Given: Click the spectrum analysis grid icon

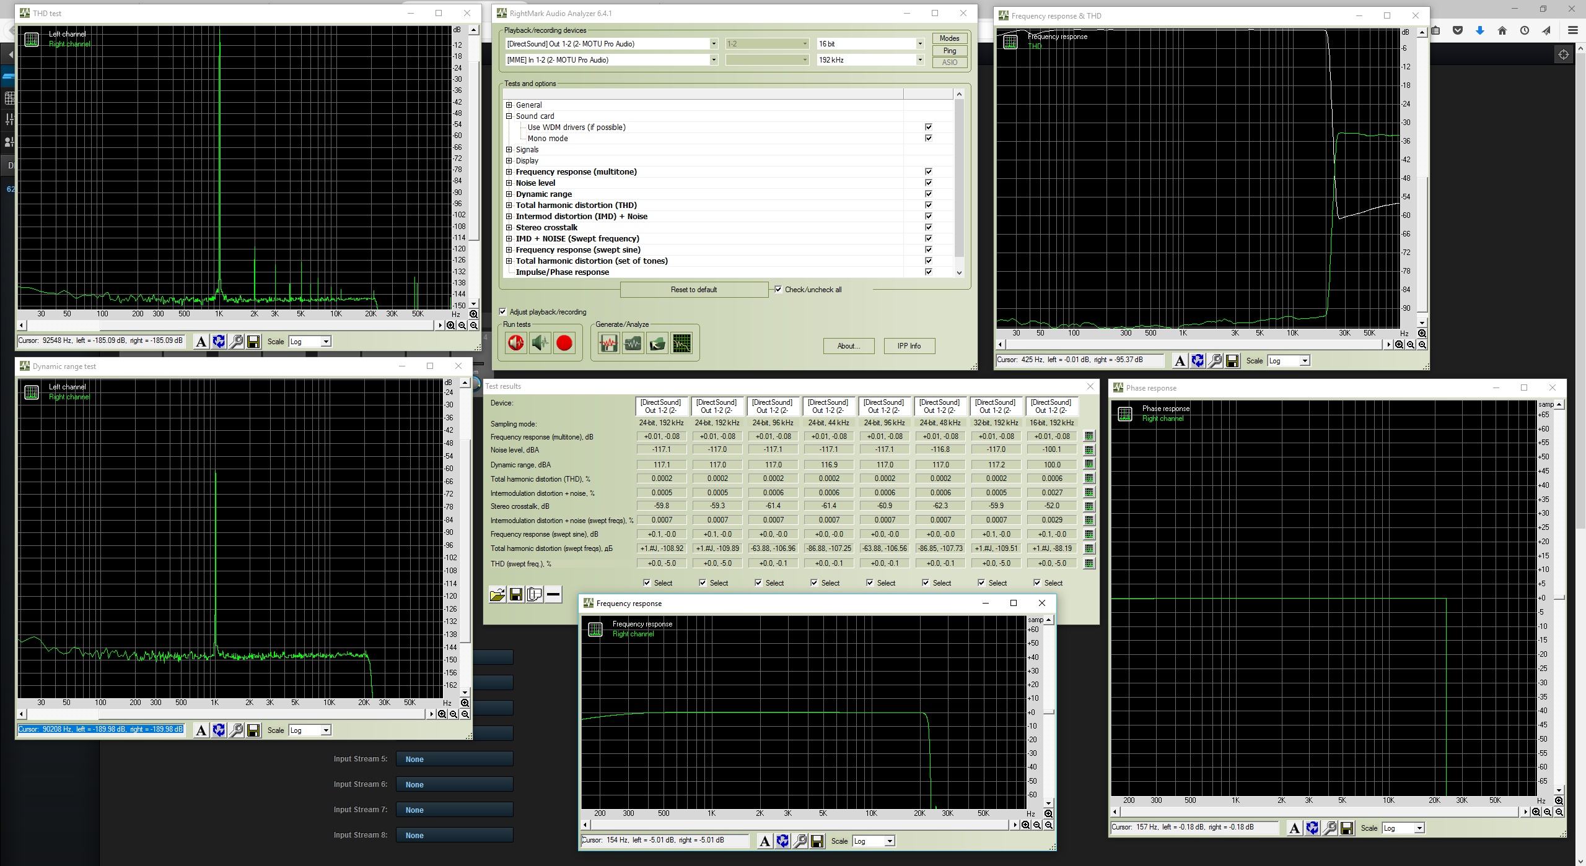Looking at the screenshot, I should coord(681,343).
